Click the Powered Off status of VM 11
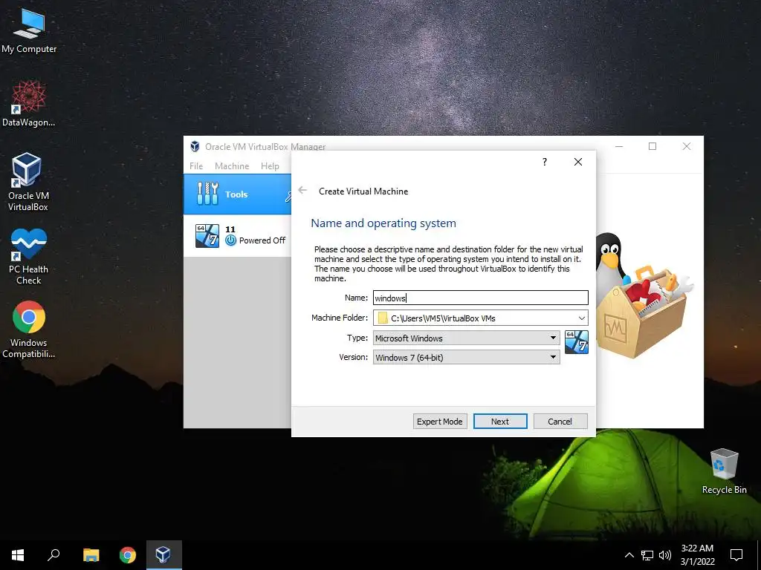The image size is (761, 570). (262, 240)
